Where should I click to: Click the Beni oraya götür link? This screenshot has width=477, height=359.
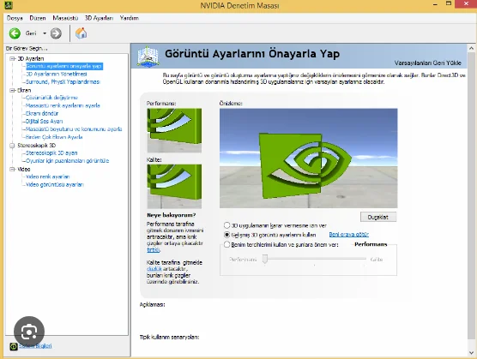click(x=349, y=235)
